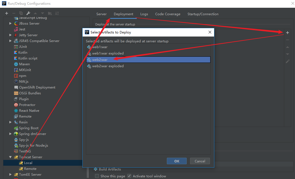Screen dimensions: 295x179
Task: Remove selected deployment artifact
Action: pos(288,40)
